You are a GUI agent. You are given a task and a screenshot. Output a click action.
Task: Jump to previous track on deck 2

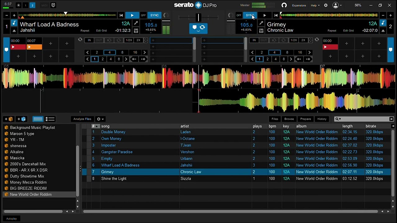click(276, 15)
